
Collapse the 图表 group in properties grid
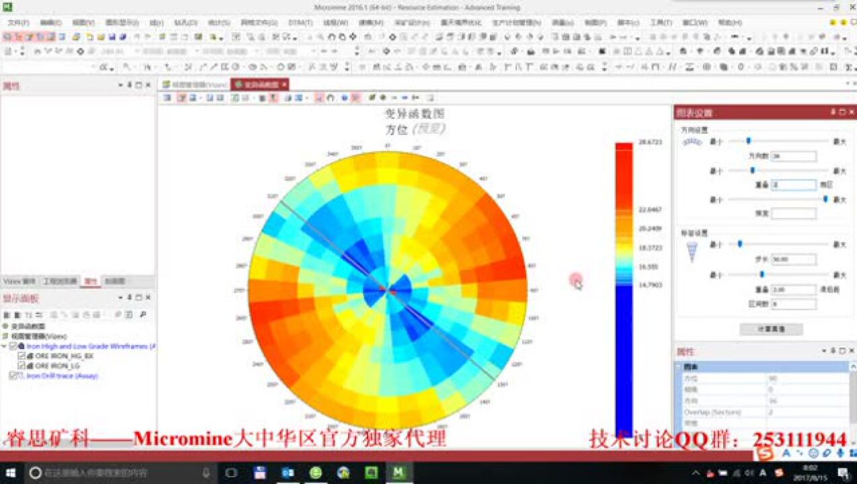click(679, 367)
